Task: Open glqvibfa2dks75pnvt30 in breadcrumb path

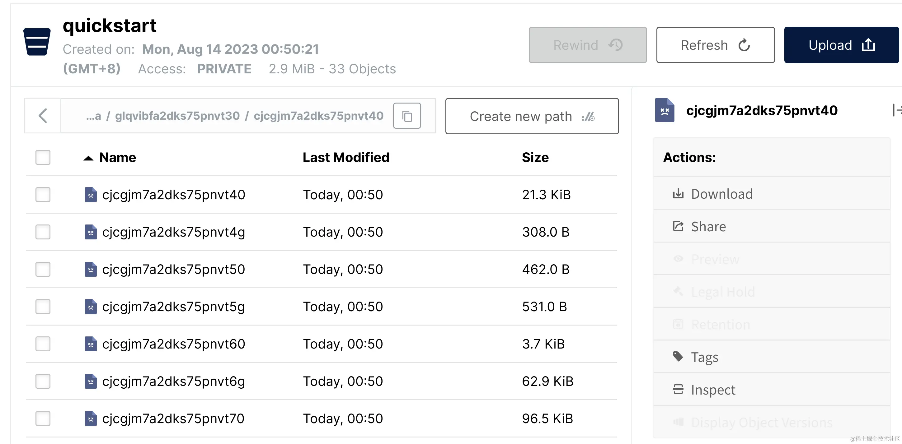Action: point(177,116)
